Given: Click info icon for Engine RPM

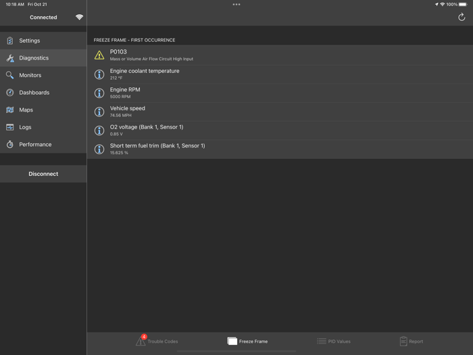Looking at the screenshot, I should click(x=99, y=93).
